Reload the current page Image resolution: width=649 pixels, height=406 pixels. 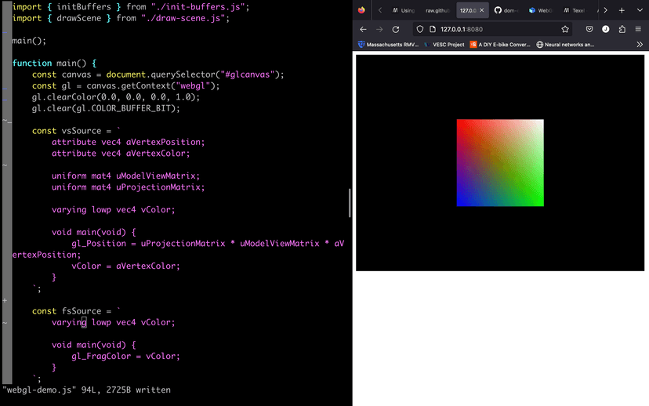396,29
